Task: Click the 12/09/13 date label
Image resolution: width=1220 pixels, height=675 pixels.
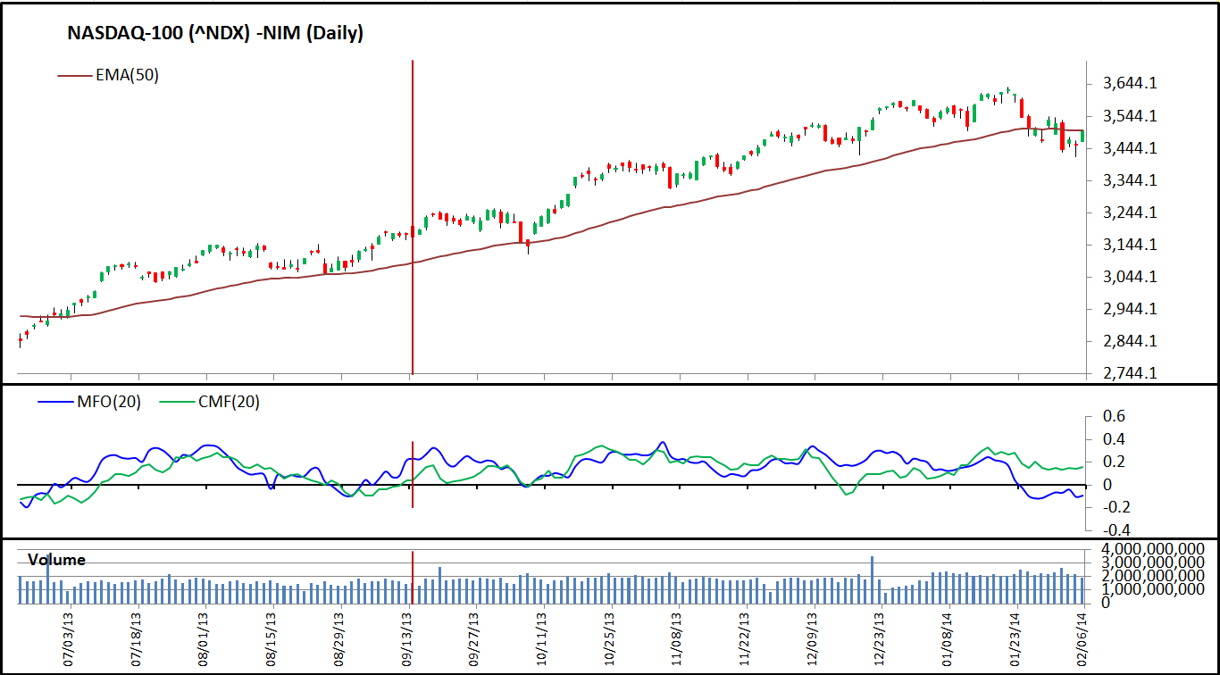Action: [814, 638]
